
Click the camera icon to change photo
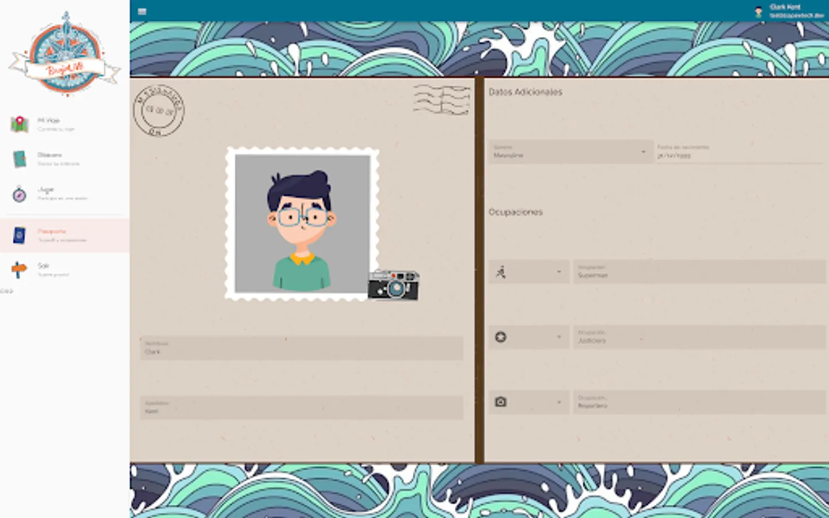coord(394,285)
